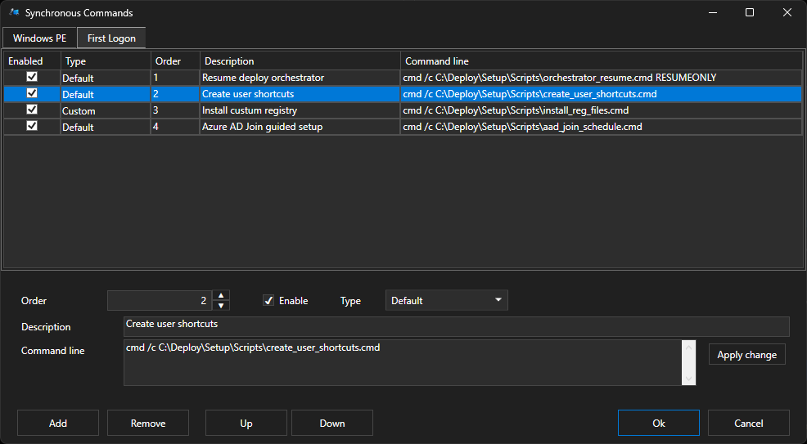Move the command Down with Down button

tap(332, 423)
